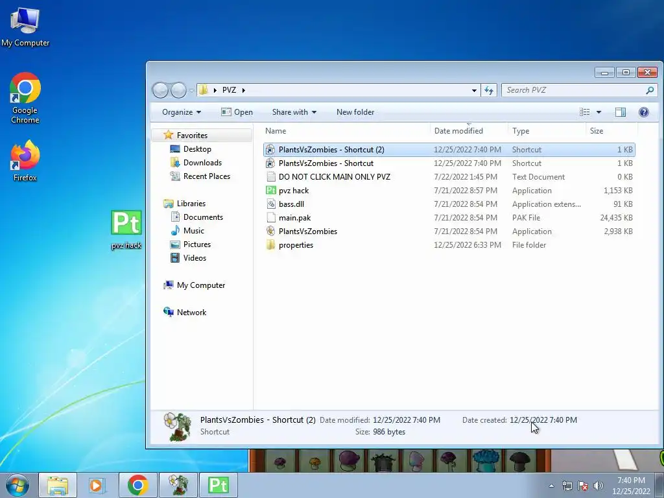Click the properties folder icon
This screenshot has width=664, height=498.
coord(271,244)
